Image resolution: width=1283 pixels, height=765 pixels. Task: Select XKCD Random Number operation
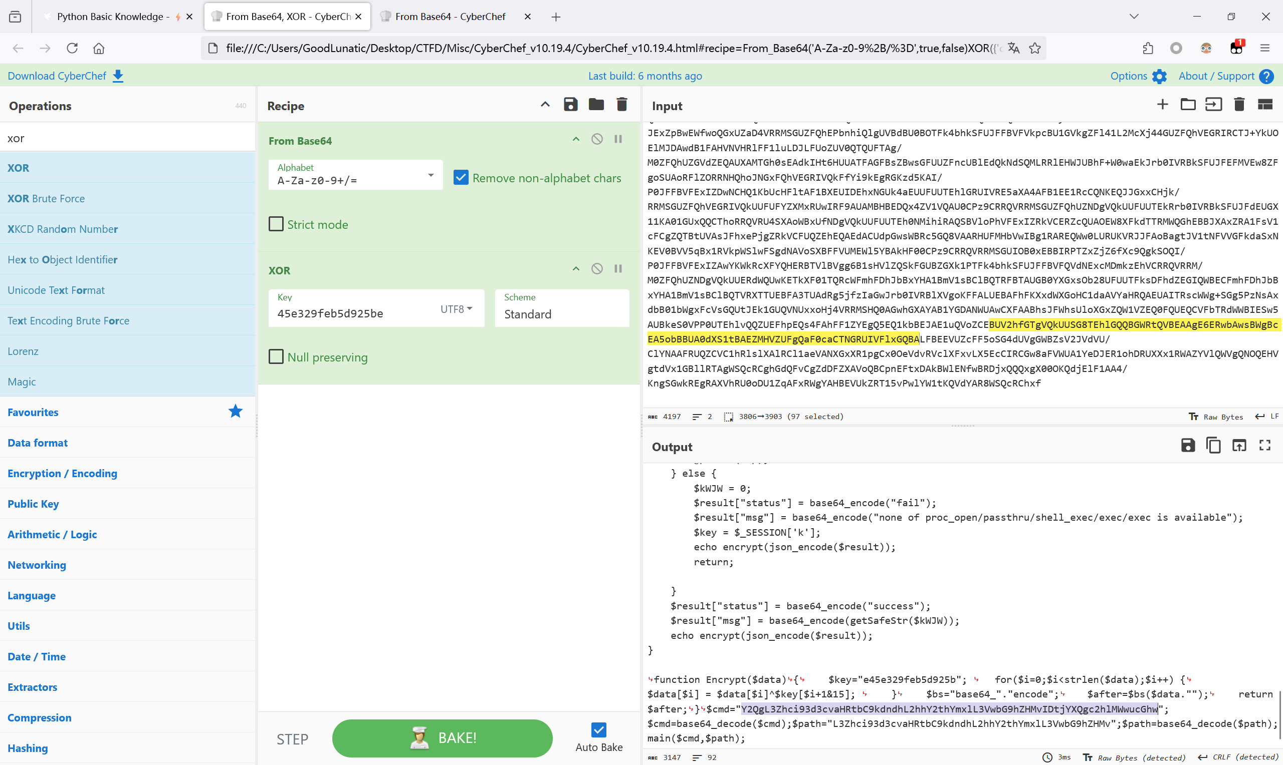[x=127, y=229]
